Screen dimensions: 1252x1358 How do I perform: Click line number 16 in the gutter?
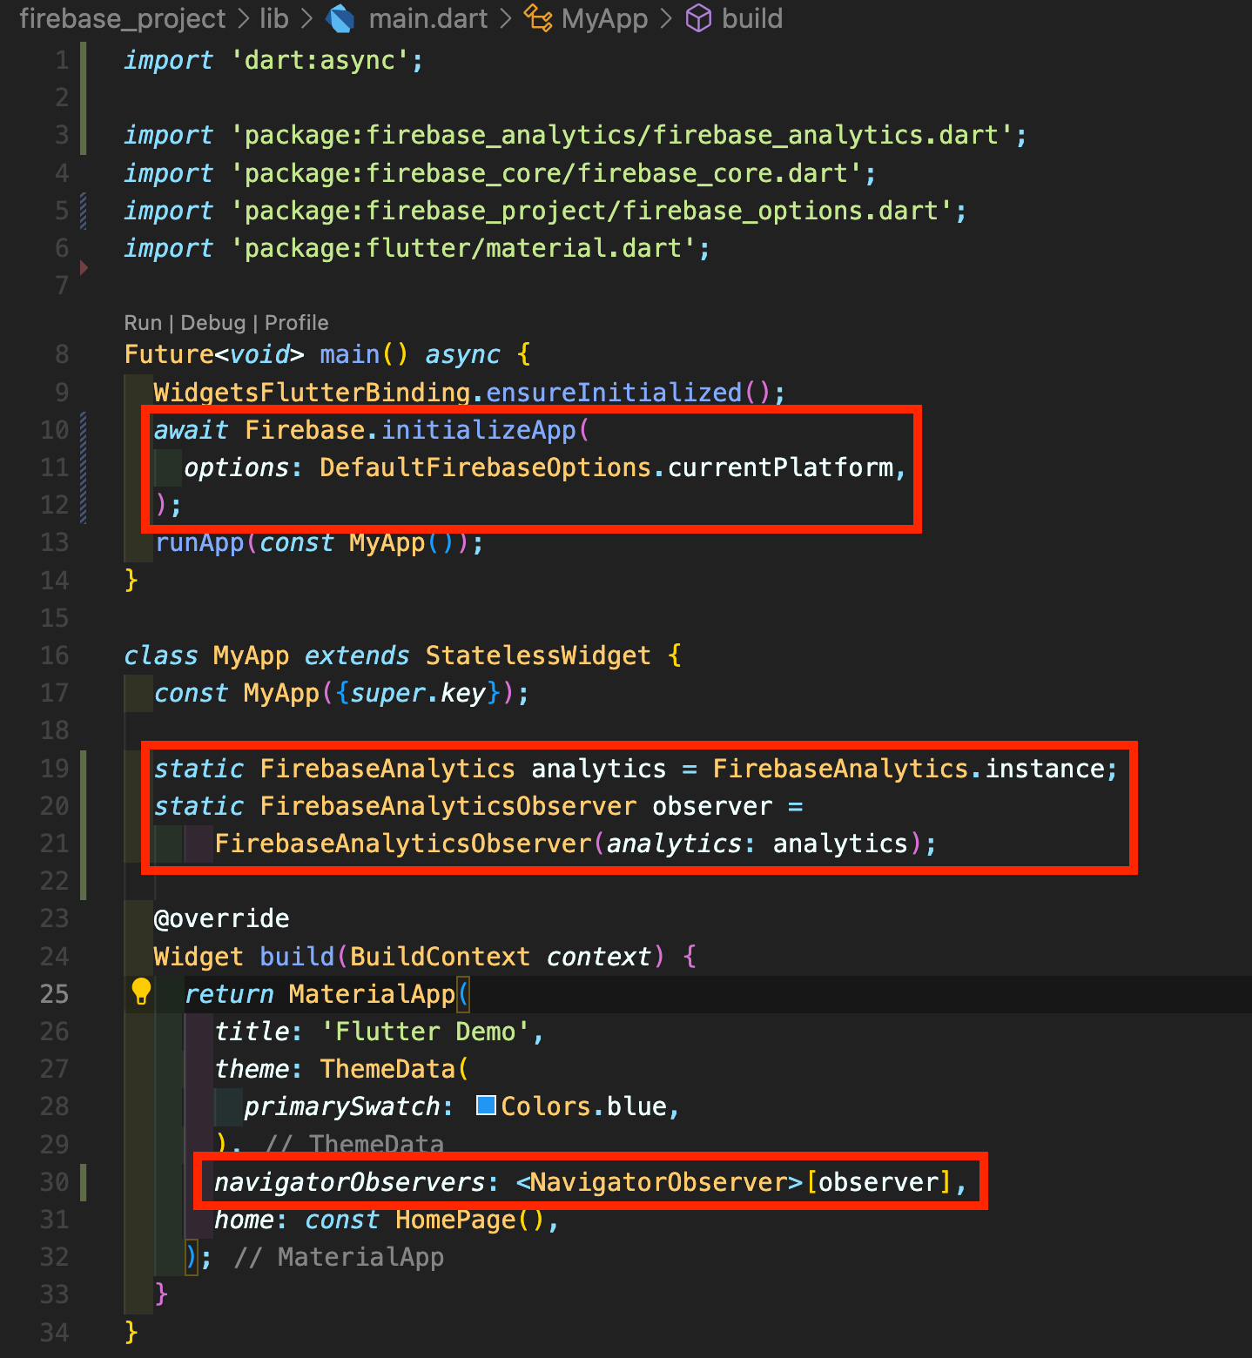54,655
